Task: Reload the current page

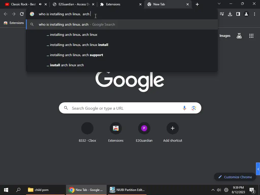Action: [22, 14]
